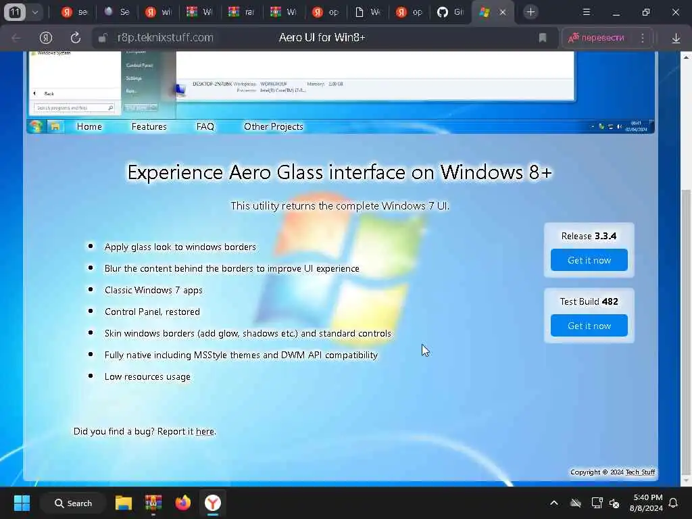Screen dimensions: 692x519
Task: Get Test Build 482 now
Action: 589,326
